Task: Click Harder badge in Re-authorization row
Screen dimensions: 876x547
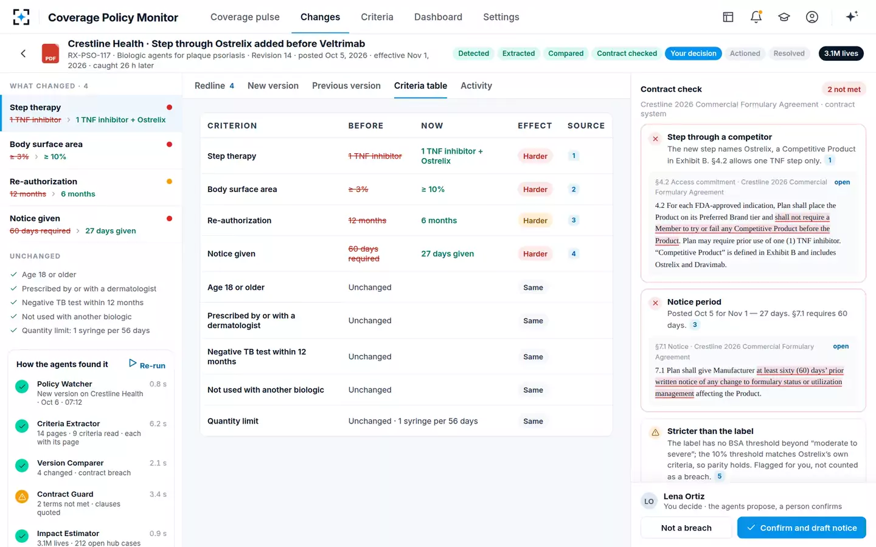Action: (535, 221)
